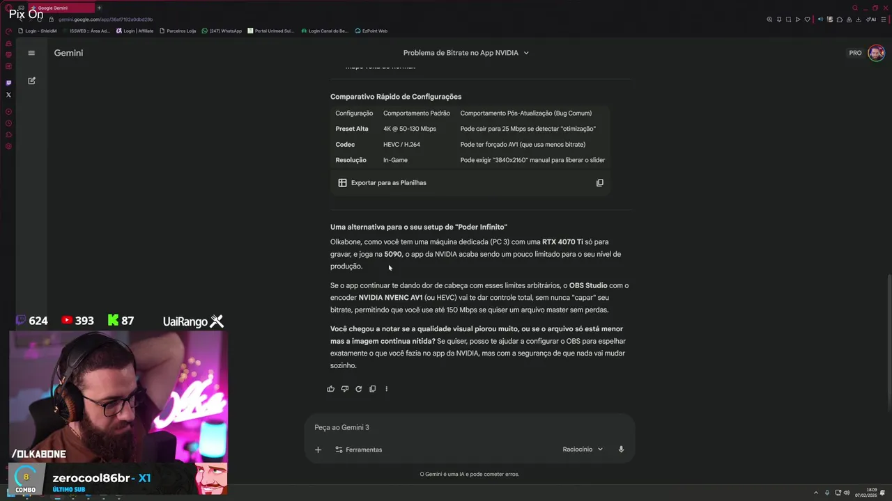This screenshot has height=501, width=892.
Task: Open the Portal Unimed Sul bookmark
Action: click(271, 31)
